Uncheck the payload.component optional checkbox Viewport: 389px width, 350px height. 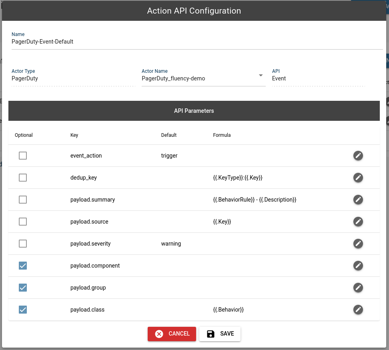click(23, 266)
